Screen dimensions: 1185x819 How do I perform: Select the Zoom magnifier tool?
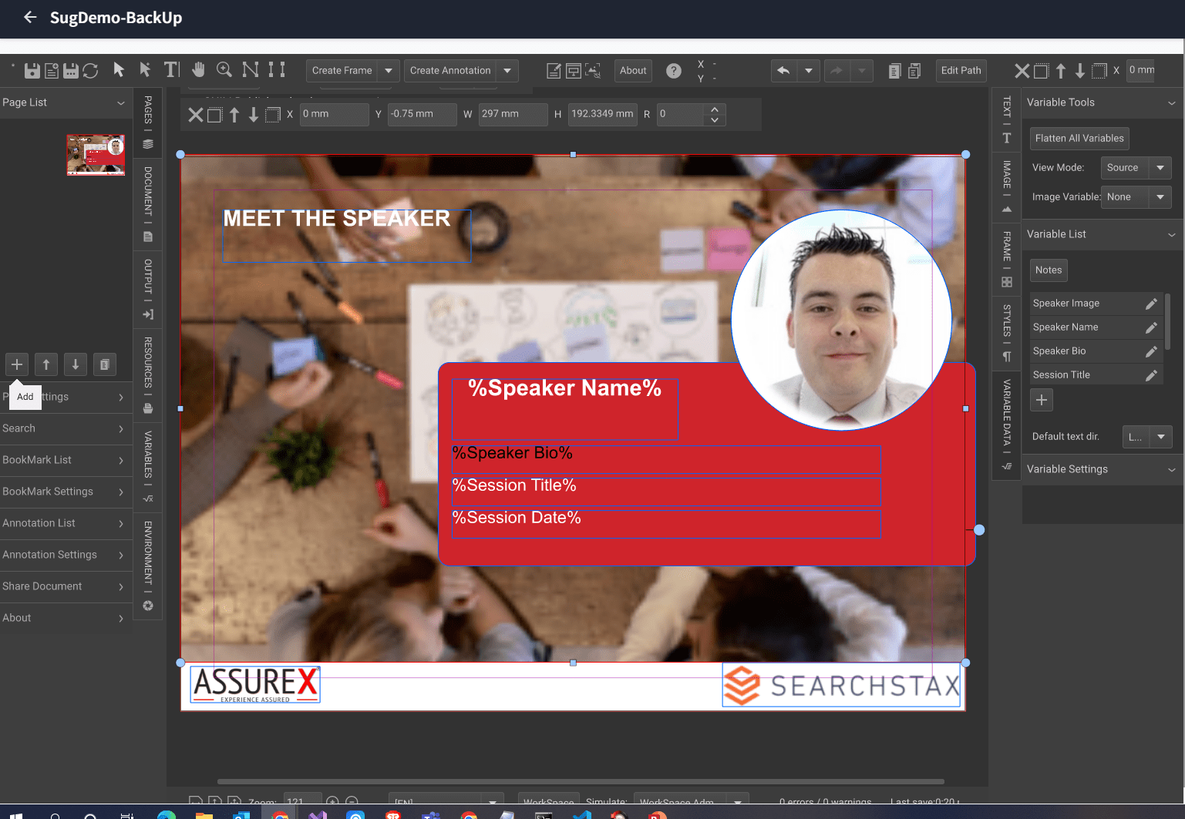point(224,70)
